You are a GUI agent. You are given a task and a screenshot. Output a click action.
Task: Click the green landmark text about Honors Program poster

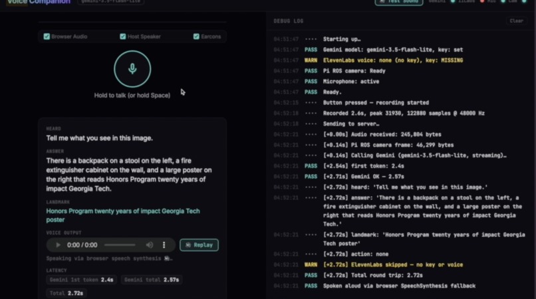(x=123, y=215)
